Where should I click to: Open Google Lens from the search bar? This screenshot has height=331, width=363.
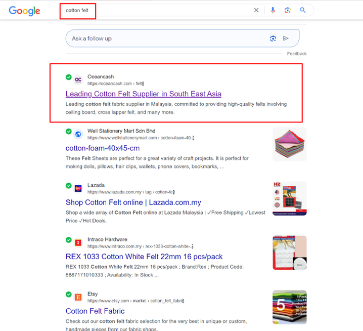point(288,10)
